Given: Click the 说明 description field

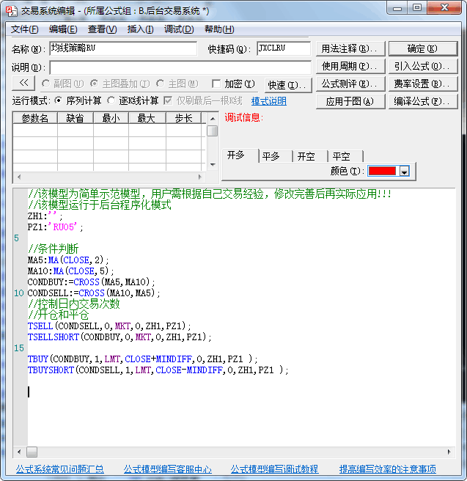Looking at the screenshot, I should pos(180,67).
